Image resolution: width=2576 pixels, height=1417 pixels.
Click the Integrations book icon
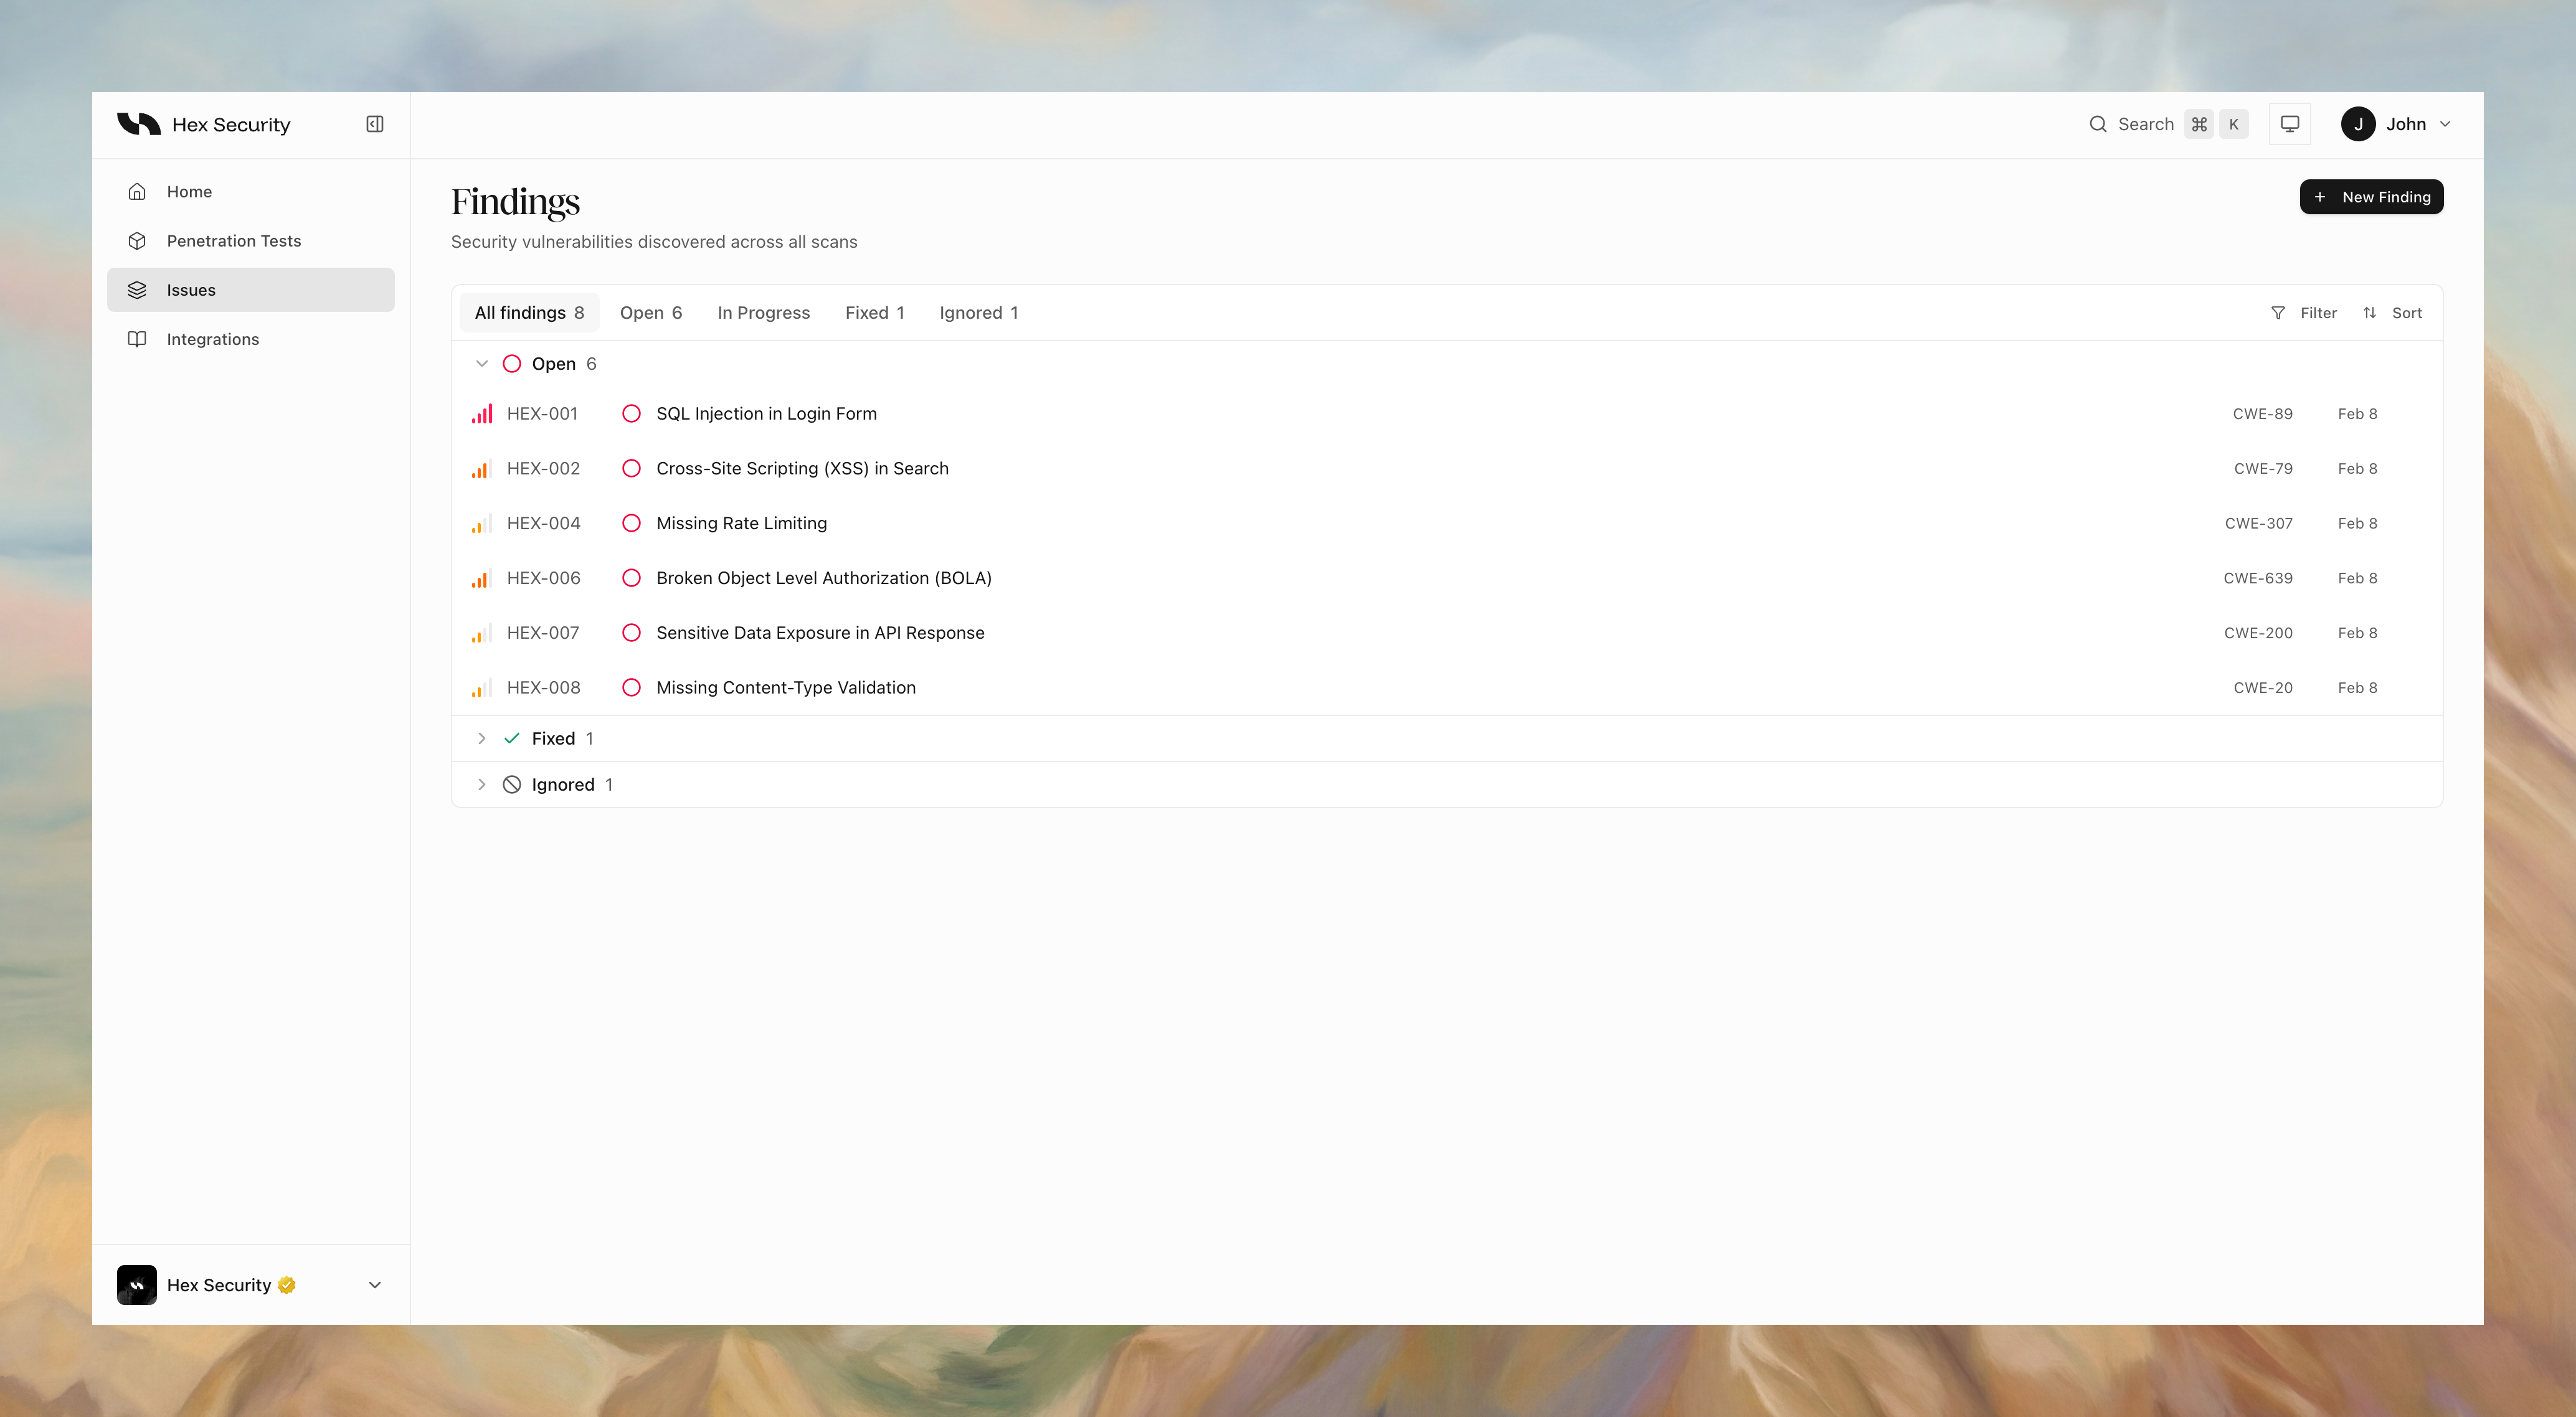pos(137,340)
